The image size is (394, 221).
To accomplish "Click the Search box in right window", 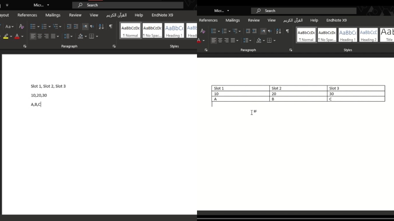I will pos(306,11).
